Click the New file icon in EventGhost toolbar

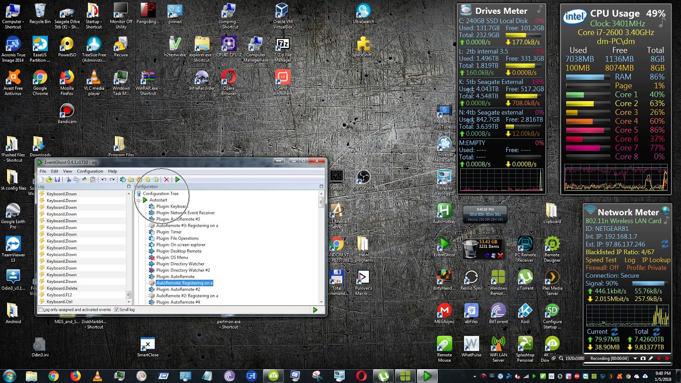coord(41,180)
